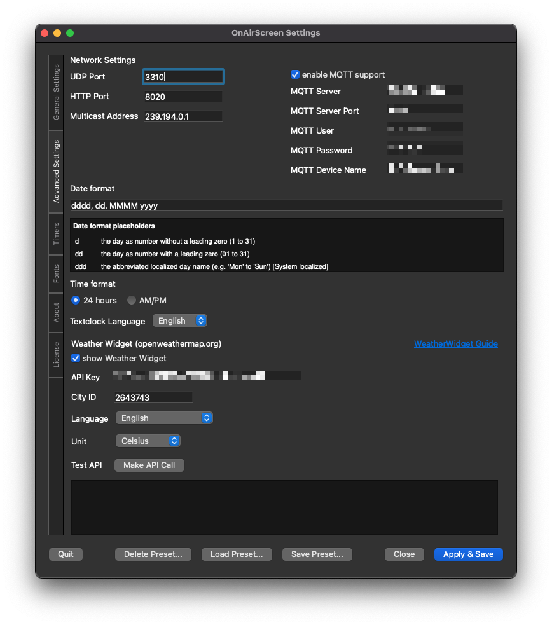
Task: Click the Delete Preset button
Action: pyautogui.click(x=153, y=554)
